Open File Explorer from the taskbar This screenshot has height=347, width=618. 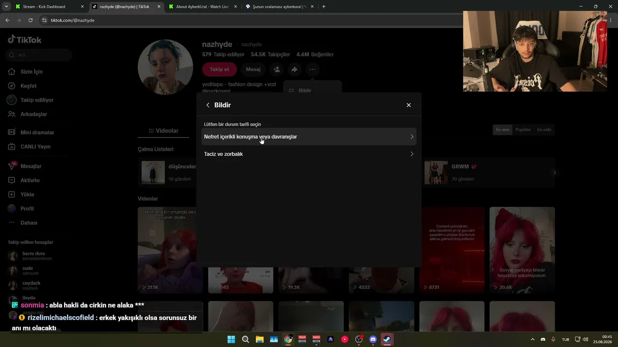[x=260, y=339]
